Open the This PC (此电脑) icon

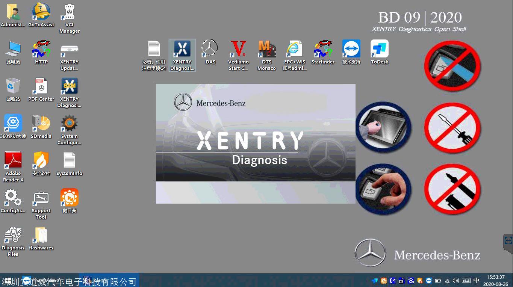13,53
